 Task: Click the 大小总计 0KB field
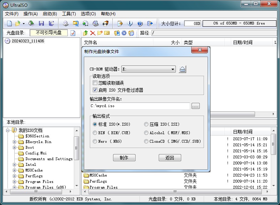(x=193, y=23)
